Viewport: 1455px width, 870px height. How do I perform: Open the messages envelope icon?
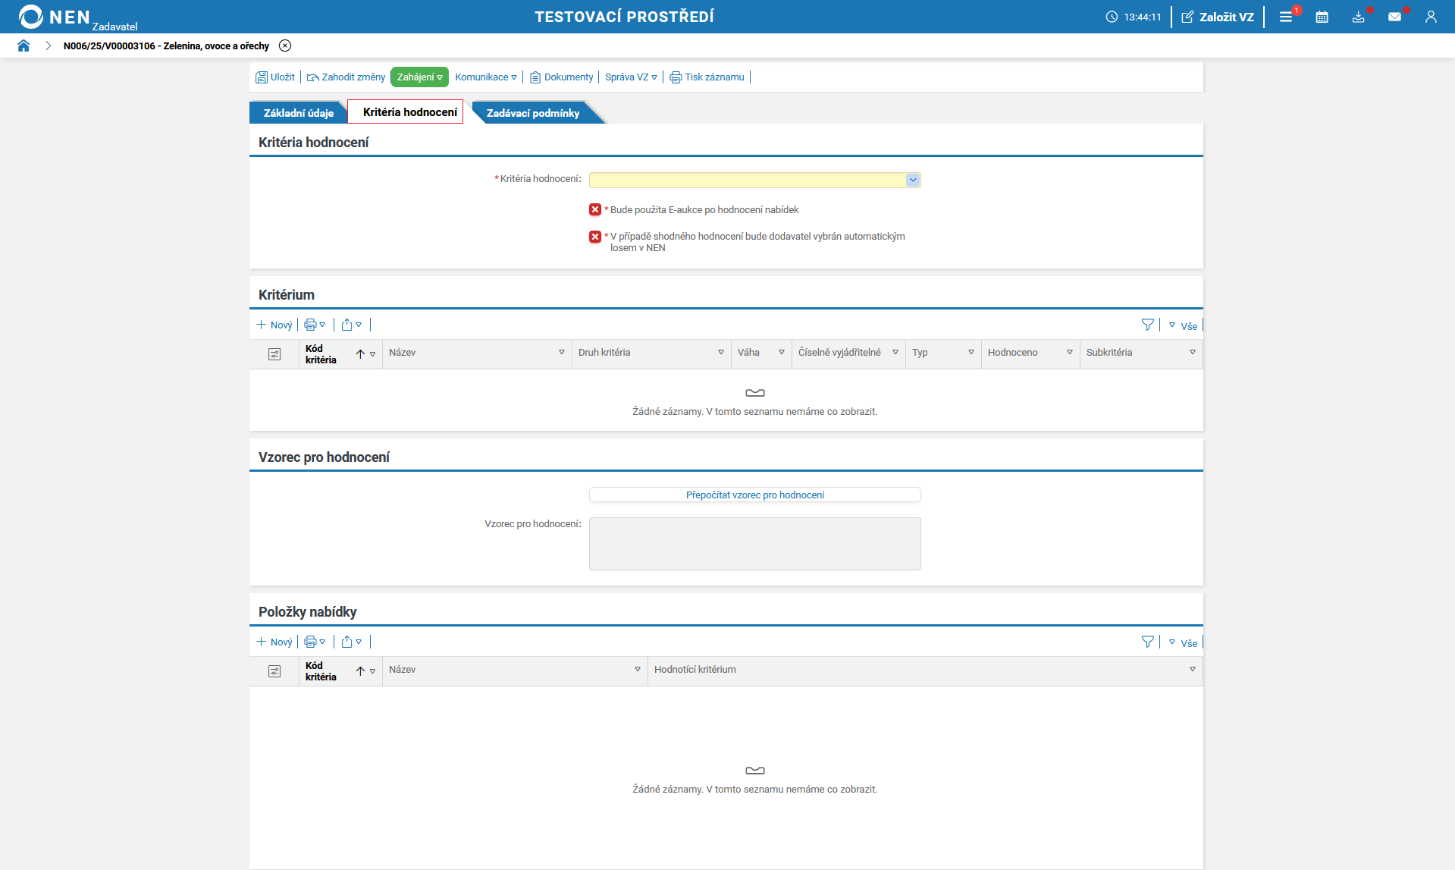coord(1394,17)
